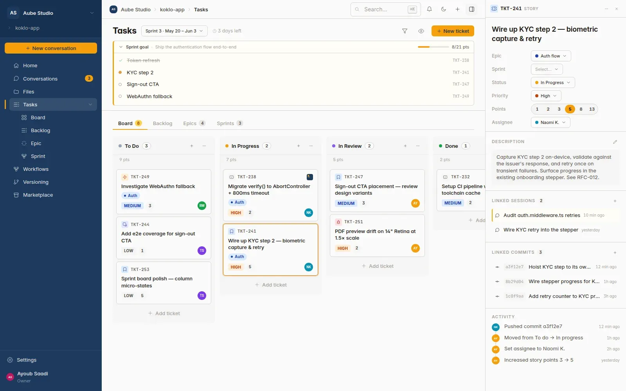Click story type icon in TKT-241 panel header
Viewport: 626px width, 391px height.
coord(494,9)
